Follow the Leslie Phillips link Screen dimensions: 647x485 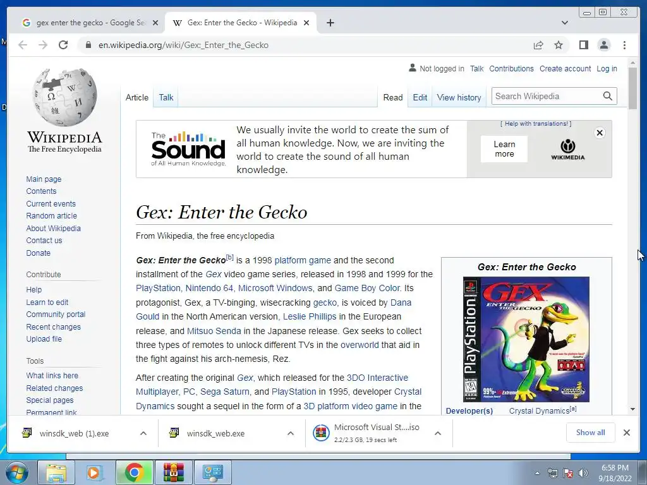point(310,316)
